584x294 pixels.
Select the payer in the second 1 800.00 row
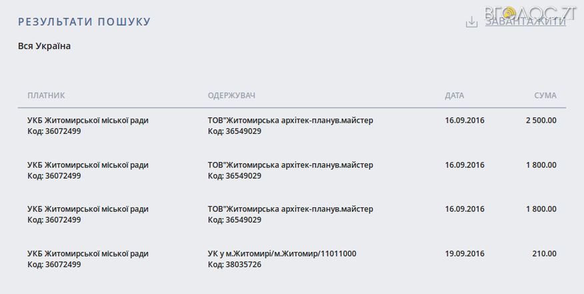click(x=88, y=209)
